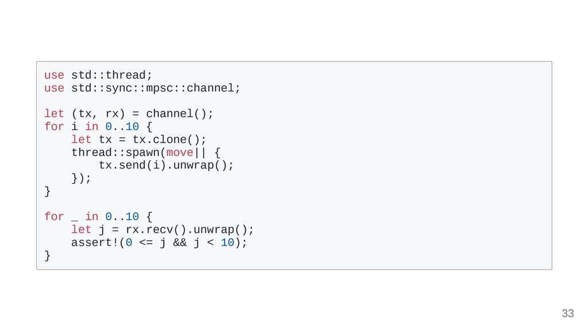Click the blue '10' inside assert

227,243
